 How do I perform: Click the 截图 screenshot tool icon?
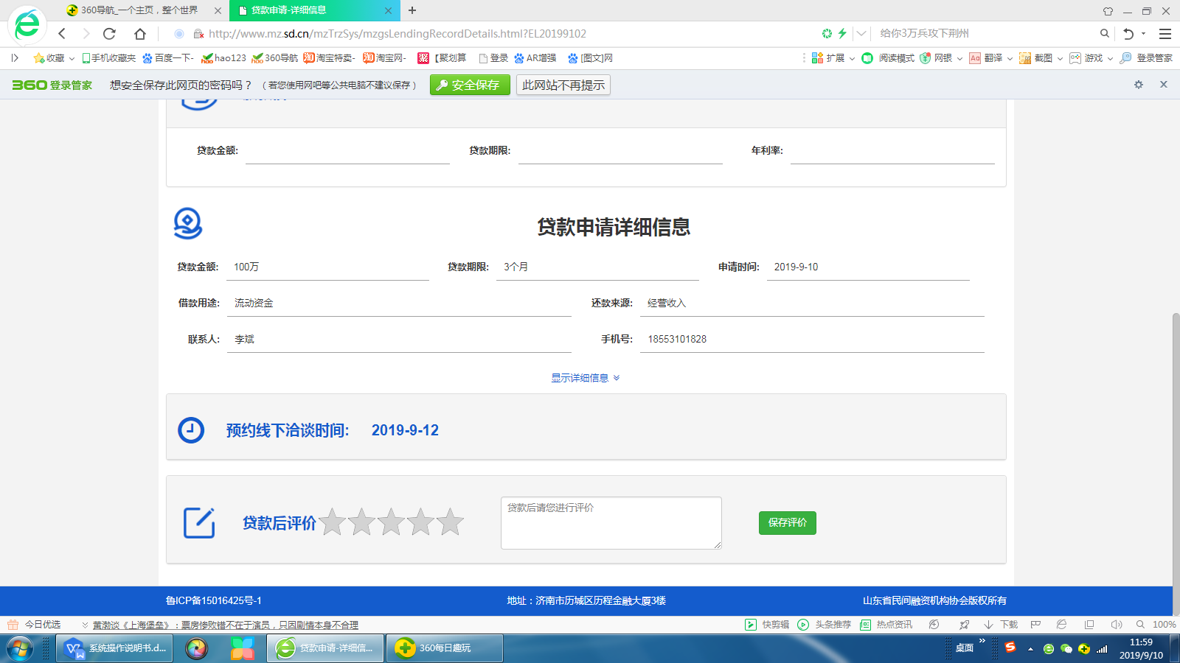pyautogui.click(x=1026, y=58)
